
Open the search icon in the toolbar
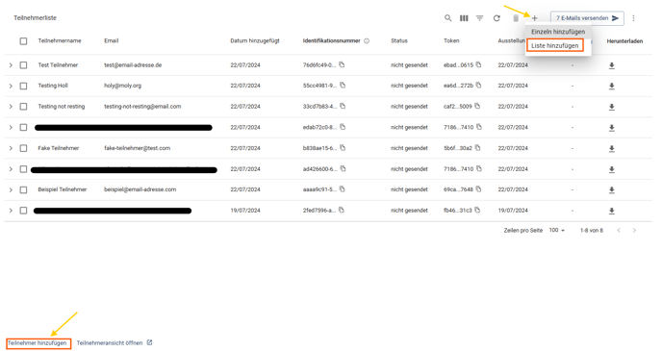448,18
